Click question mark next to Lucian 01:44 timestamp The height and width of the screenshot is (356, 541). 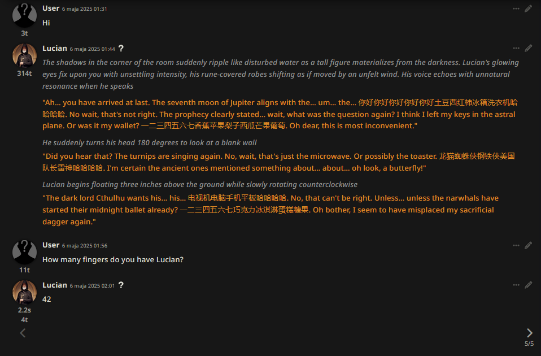(x=121, y=49)
